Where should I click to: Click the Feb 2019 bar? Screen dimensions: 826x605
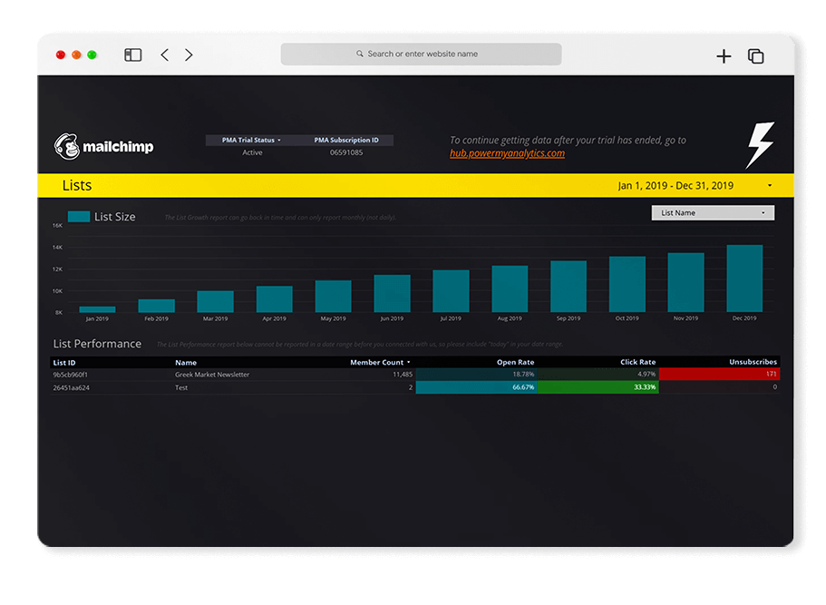(x=157, y=306)
